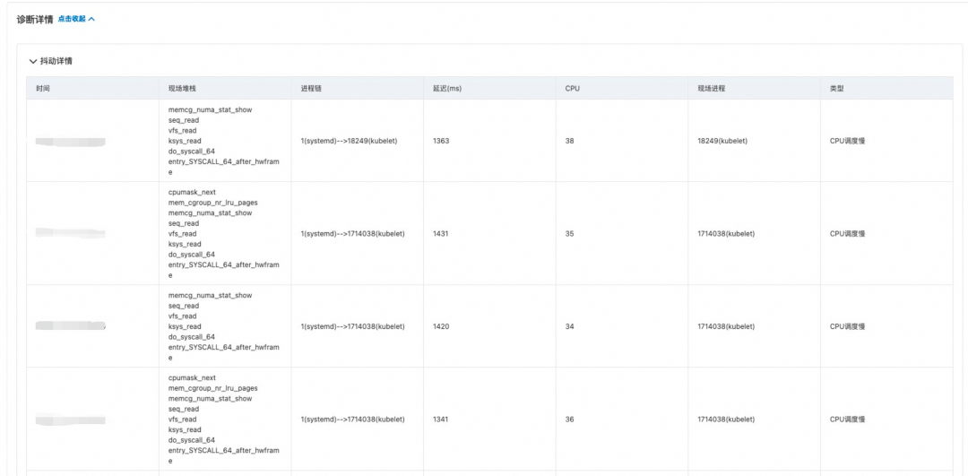This screenshot has height=476, width=968.
Task: Select the 进程链 column header
Action: pos(310,88)
